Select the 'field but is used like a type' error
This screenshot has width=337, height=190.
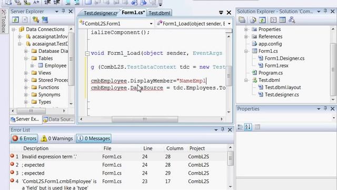click(x=118, y=184)
